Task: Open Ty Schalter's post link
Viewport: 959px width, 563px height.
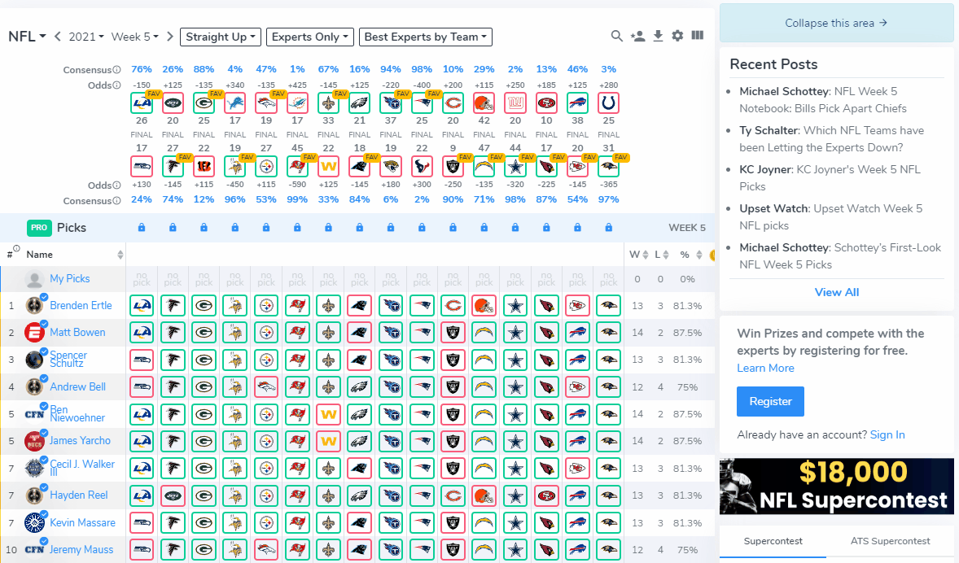Action: coord(832,139)
